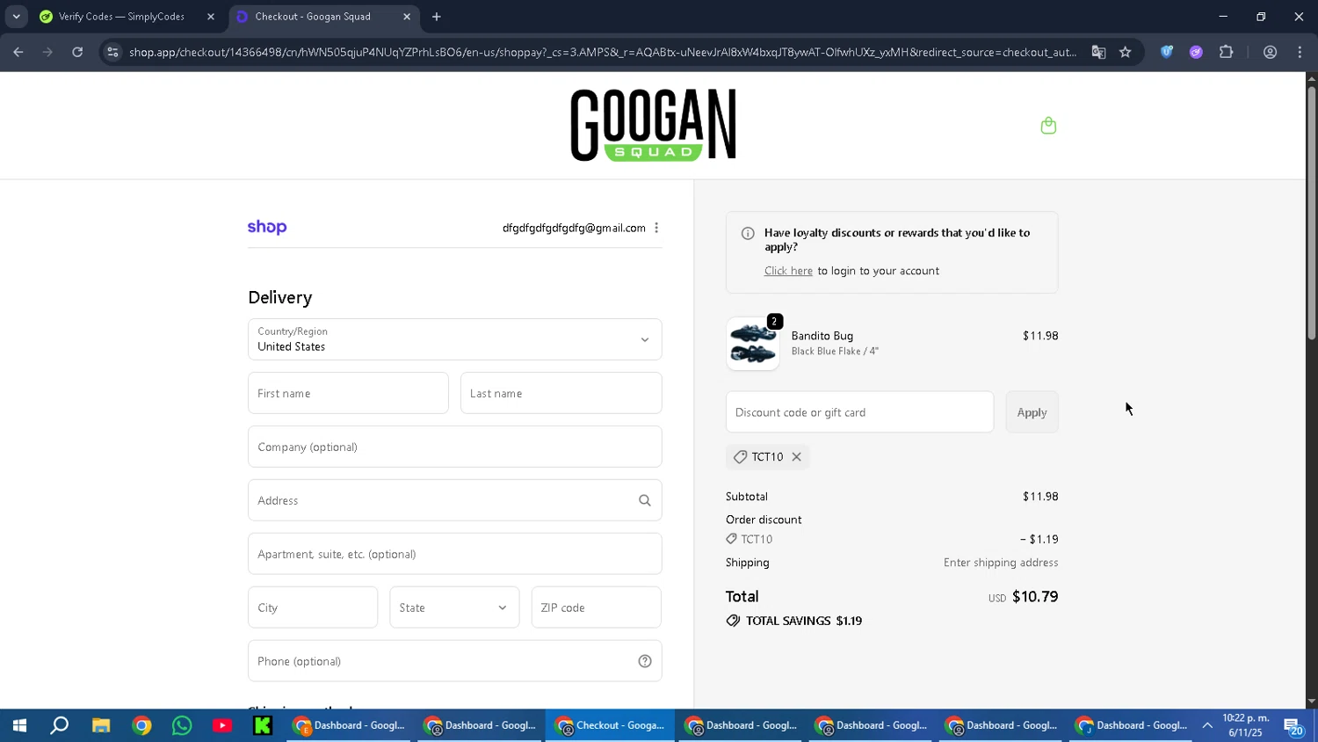Click the phone field help question mark
The height and width of the screenshot is (742, 1318).
coord(645,661)
